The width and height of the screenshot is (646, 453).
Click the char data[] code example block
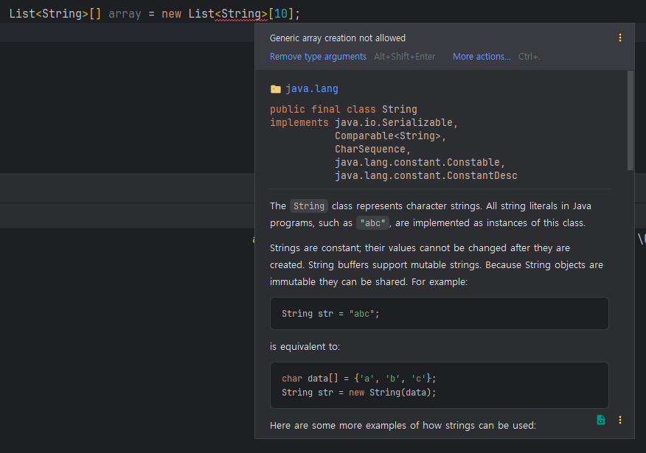point(359,385)
